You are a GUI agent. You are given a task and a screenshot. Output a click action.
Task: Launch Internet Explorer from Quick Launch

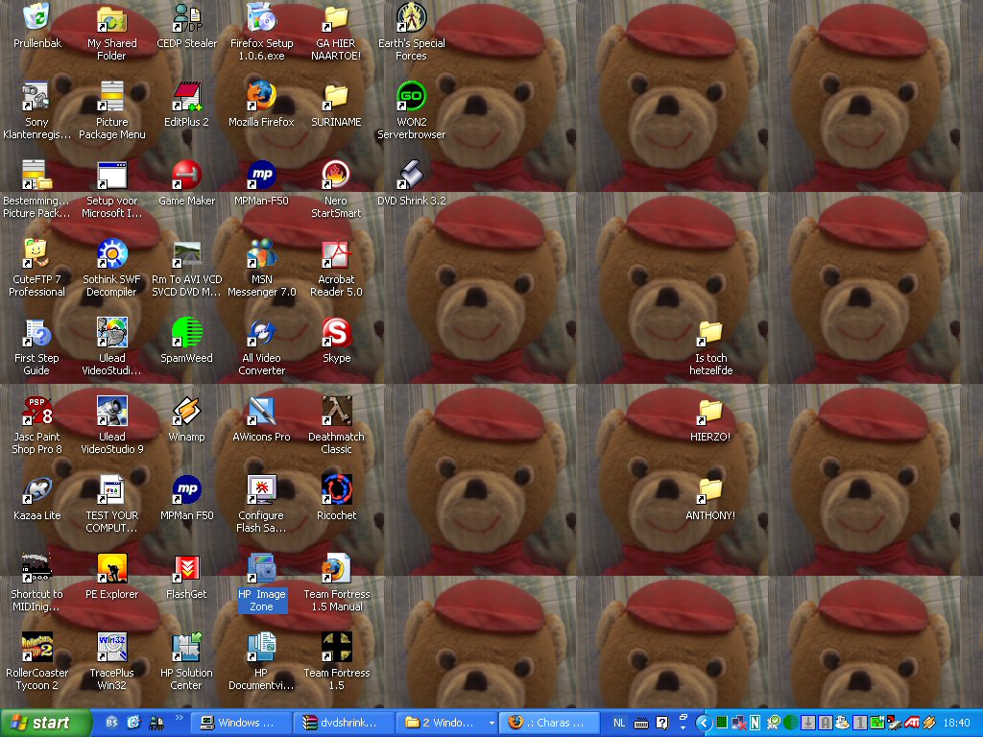pyautogui.click(x=132, y=722)
